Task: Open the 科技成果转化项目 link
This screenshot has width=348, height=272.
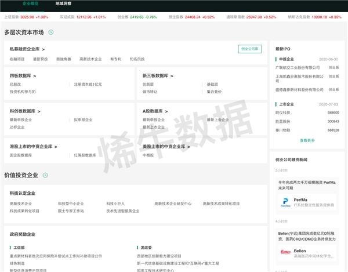Action: tap(24, 211)
